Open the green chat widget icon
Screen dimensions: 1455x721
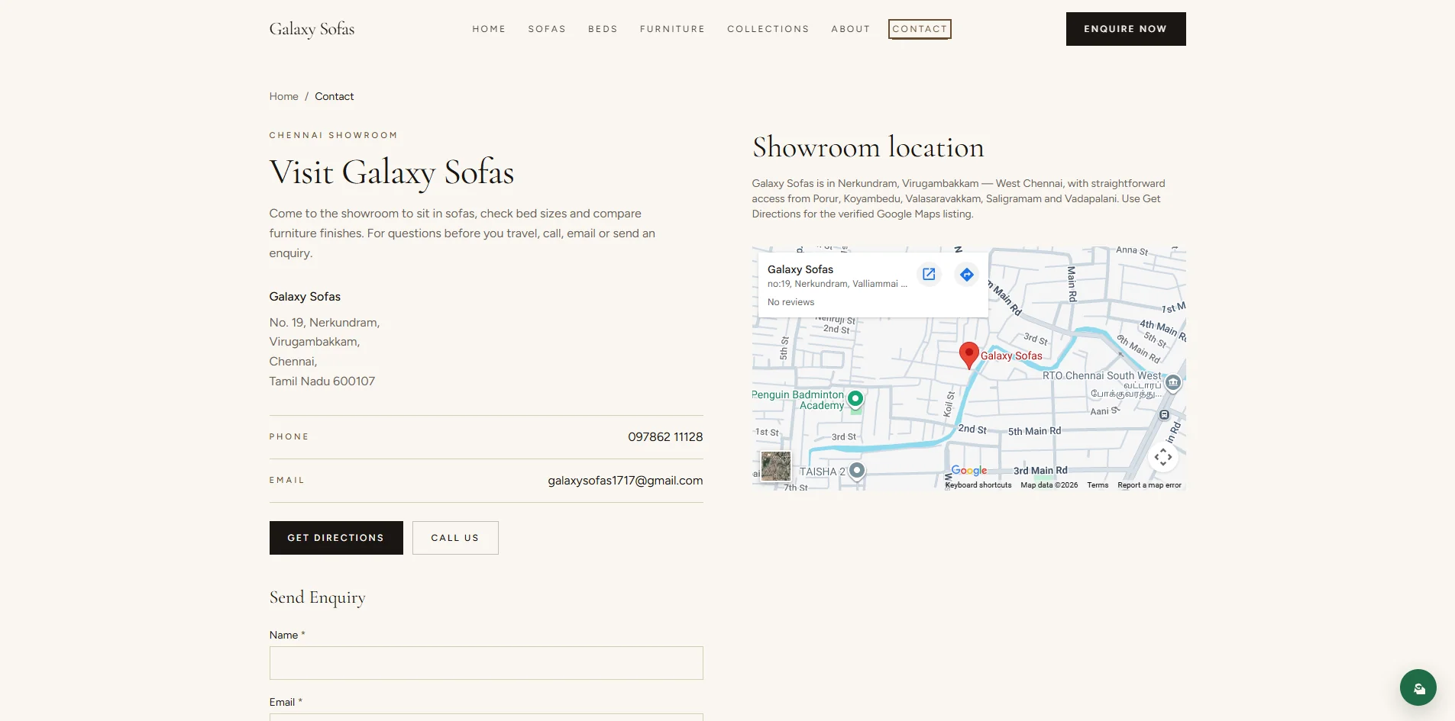point(1418,687)
